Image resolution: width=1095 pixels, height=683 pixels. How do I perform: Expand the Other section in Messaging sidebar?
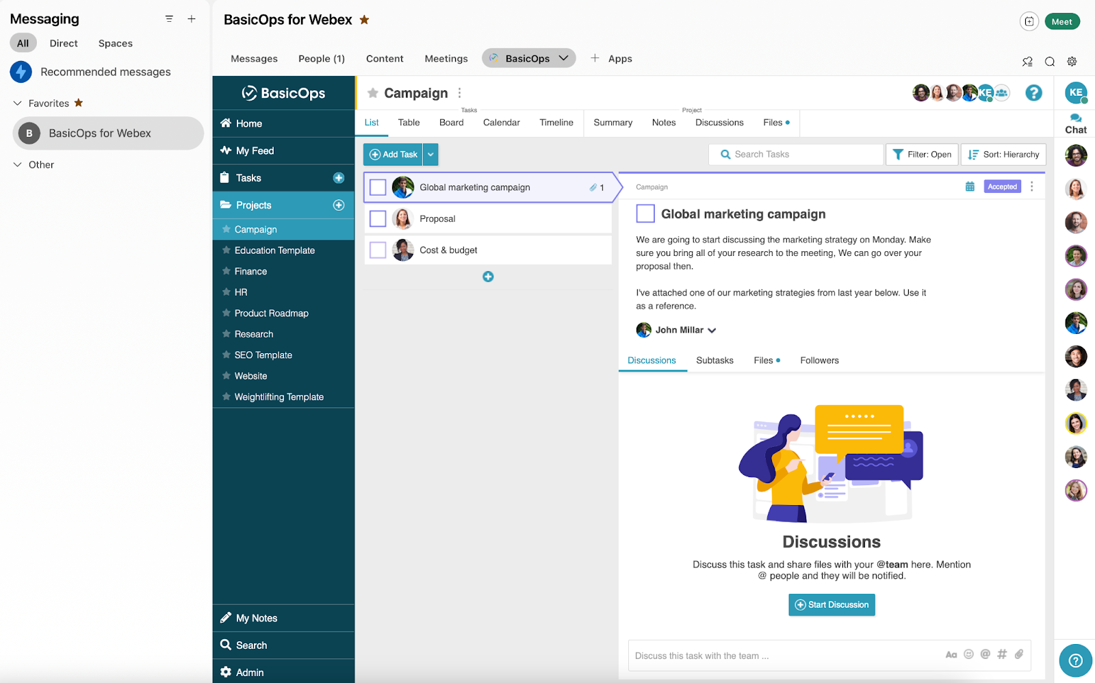click(x=16, y=164)
